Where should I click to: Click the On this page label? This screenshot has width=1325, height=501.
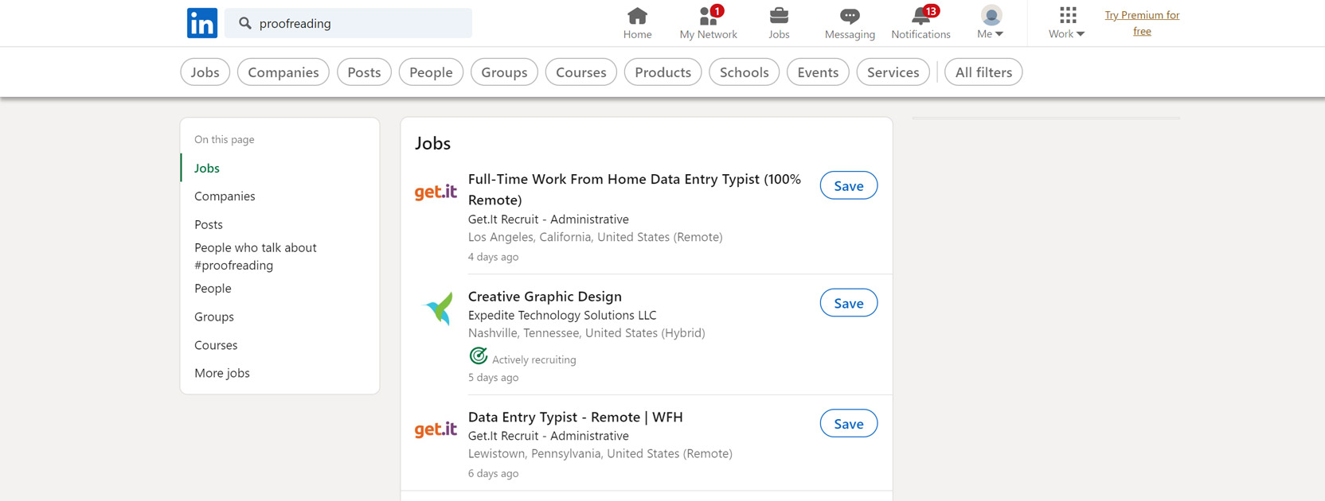coord(225,140)
